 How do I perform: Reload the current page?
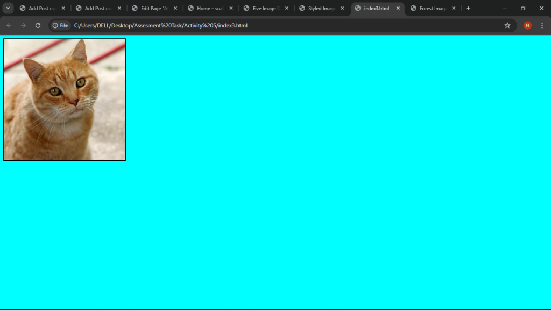coord(38,25)
